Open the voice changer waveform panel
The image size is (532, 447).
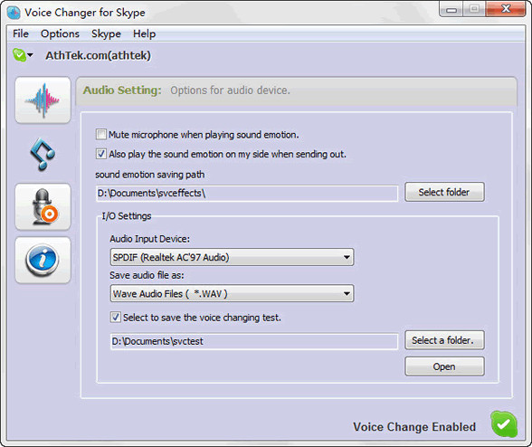tap(43, 100)
